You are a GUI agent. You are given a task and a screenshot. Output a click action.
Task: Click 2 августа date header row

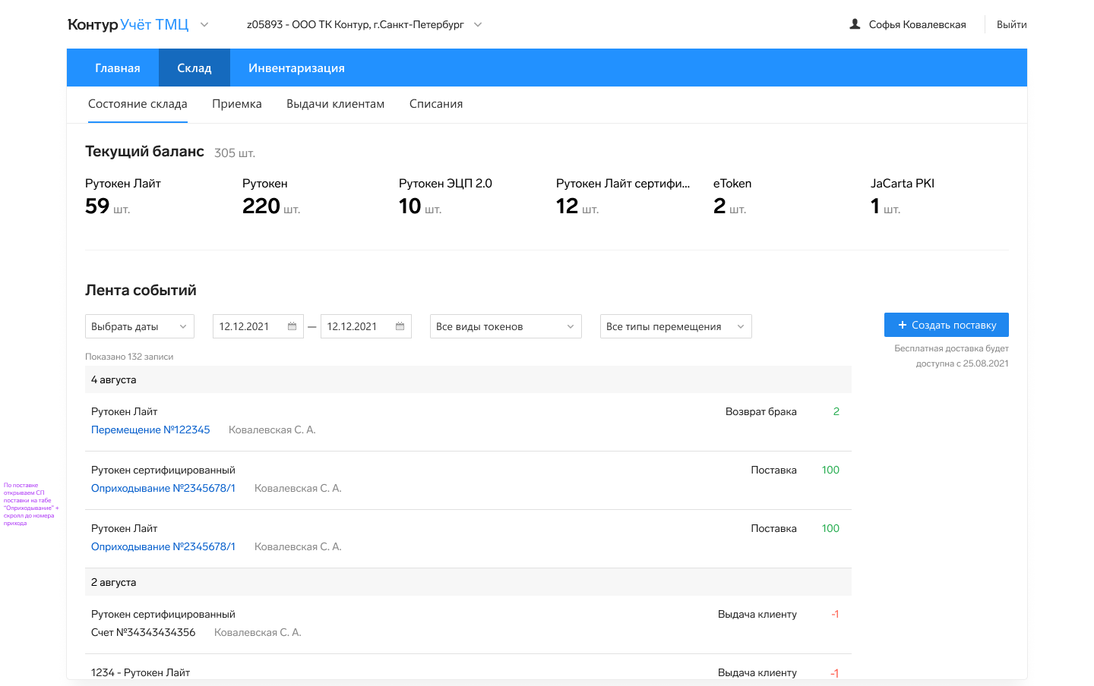pos(468,582)
